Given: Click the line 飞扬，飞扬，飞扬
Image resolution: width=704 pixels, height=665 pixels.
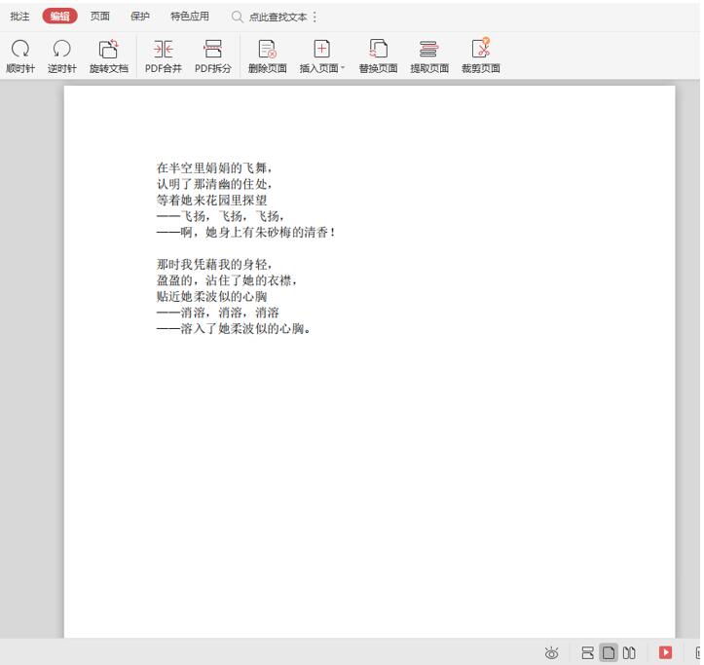Looking at the screenshot, I should tap(220, 216).
